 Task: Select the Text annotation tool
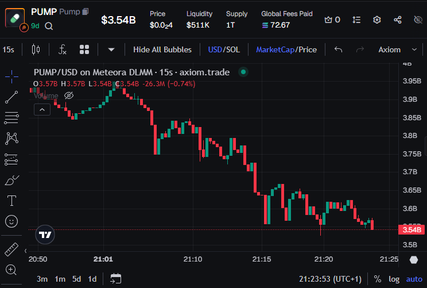[11, 201]
